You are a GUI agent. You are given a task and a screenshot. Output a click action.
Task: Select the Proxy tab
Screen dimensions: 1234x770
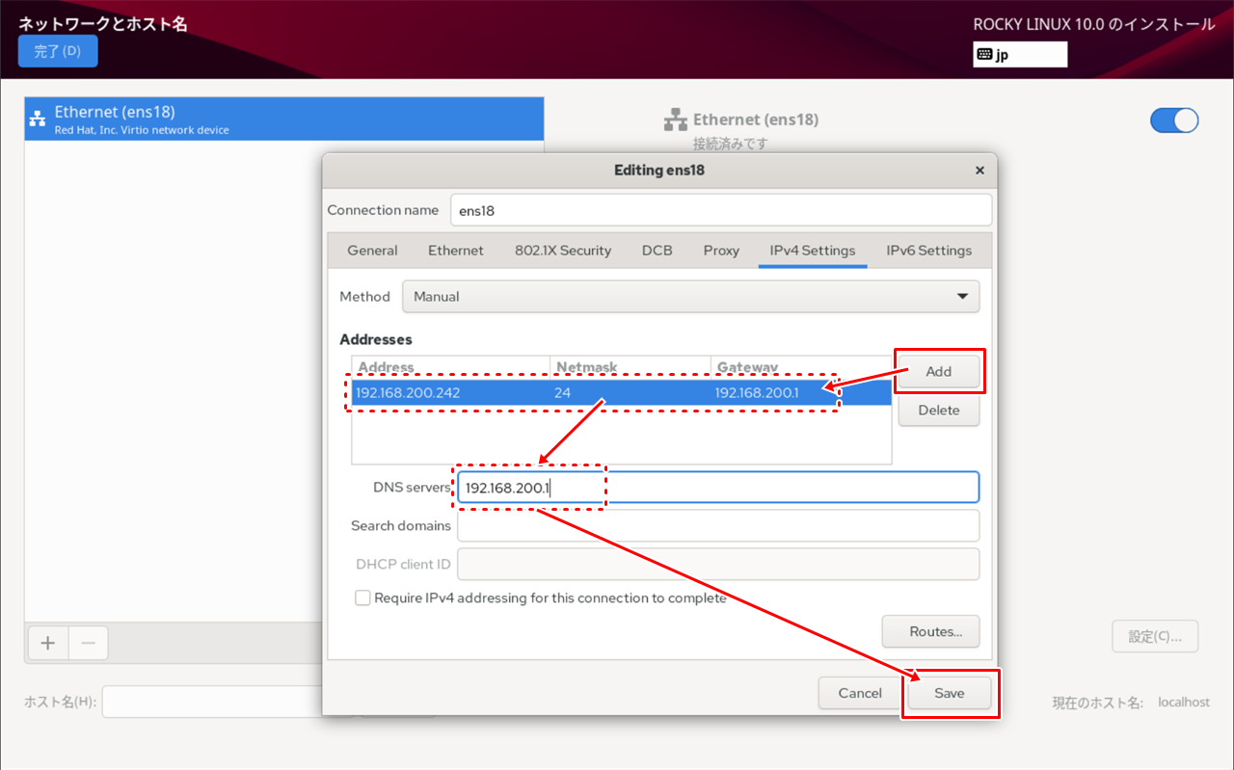[721, 251]
